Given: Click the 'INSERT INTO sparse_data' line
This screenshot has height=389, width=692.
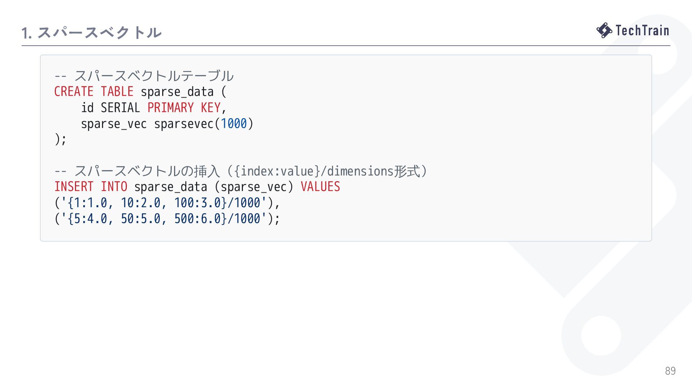Looking at the screenshot, I should click(x=197, y=187).
